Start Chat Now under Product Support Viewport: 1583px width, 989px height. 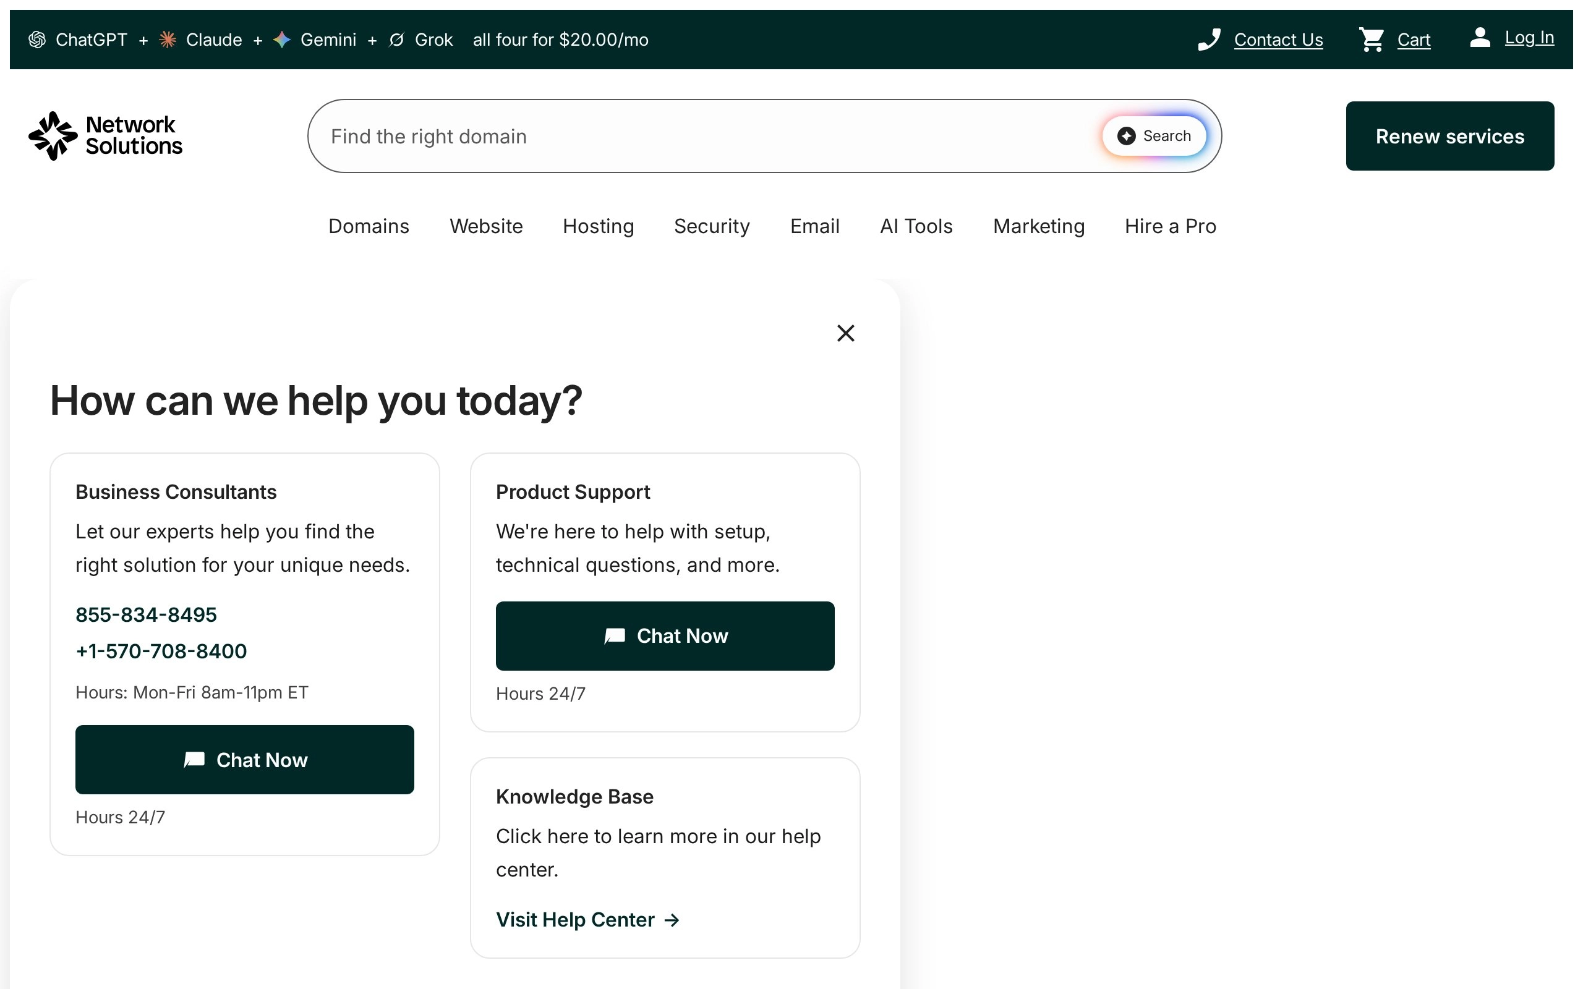coord(665,636)
